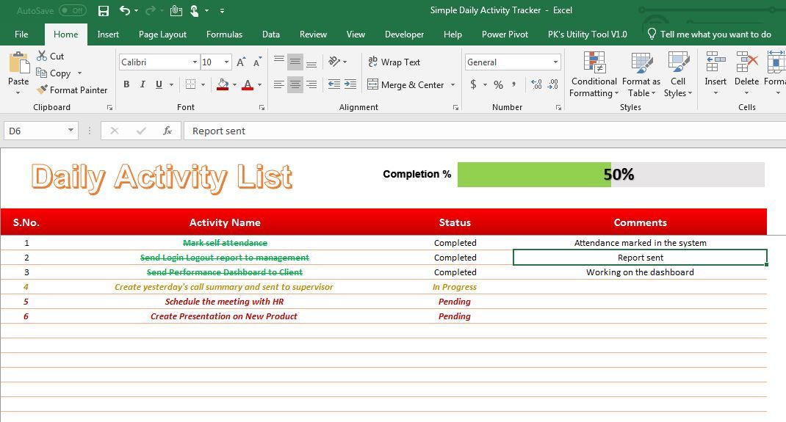Toggle Bold formatting
Image resolution: width=786 pixels, height=422 pixels.
click(127, 84)
